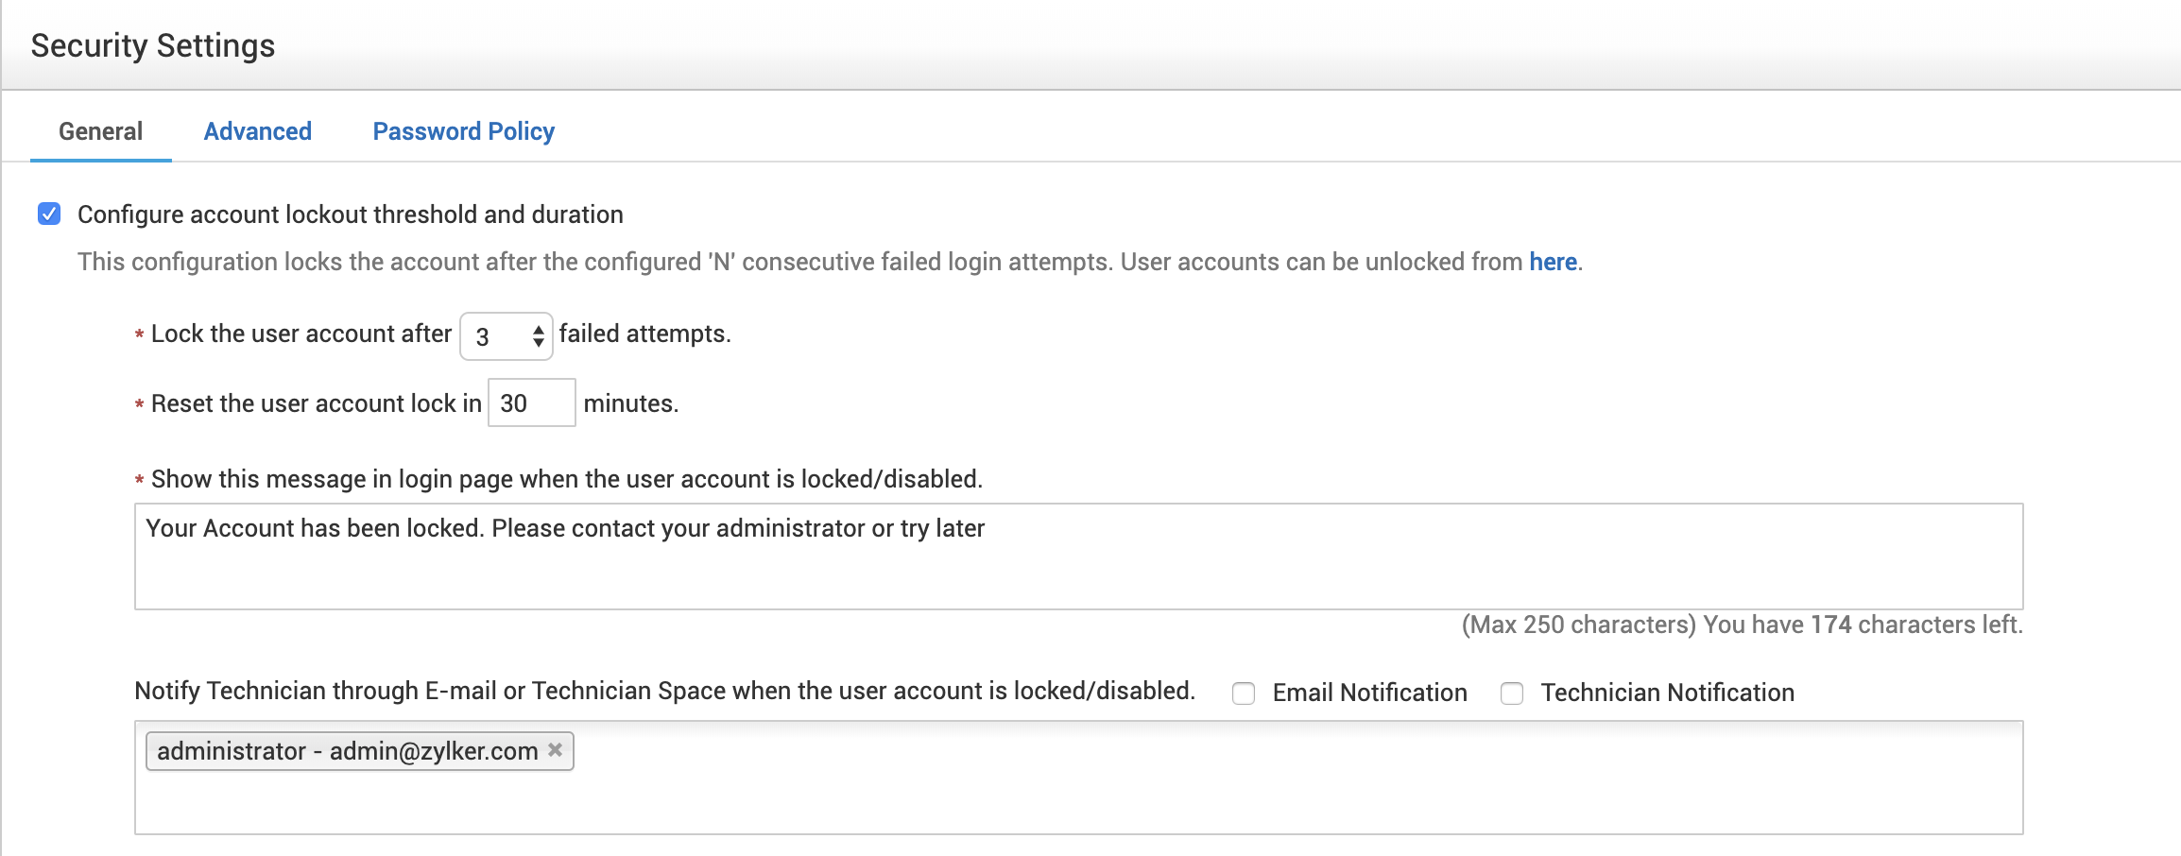Focus the reset lock minutes field
The width and height of the screenshot is (2181, 856).
coord(531,403)
